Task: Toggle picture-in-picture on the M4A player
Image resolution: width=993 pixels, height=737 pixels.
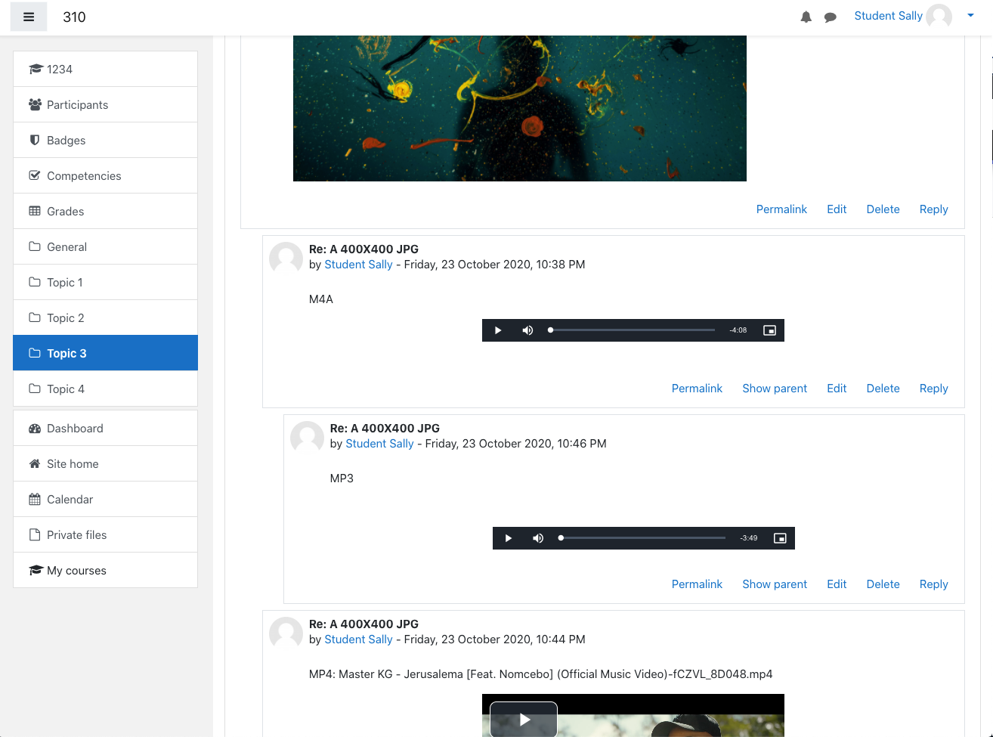Action: pos(770,330)
